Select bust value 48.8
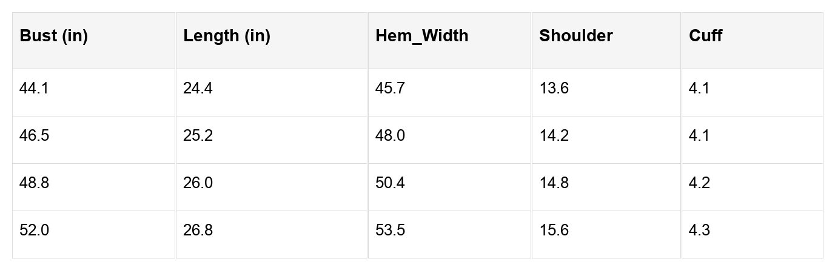The height and width of the screenshot is (270, 835). [34, 183]
